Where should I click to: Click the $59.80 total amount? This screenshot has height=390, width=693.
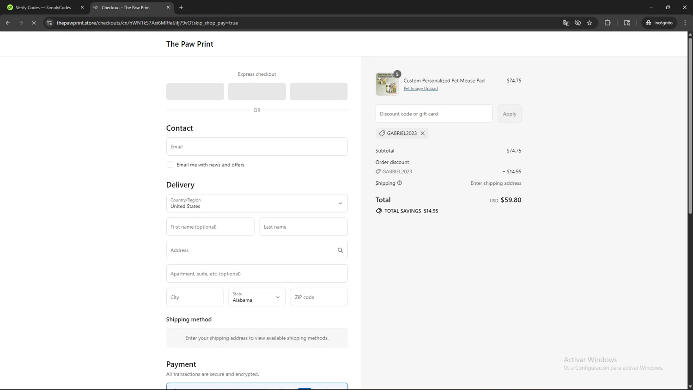click(511, 200)
